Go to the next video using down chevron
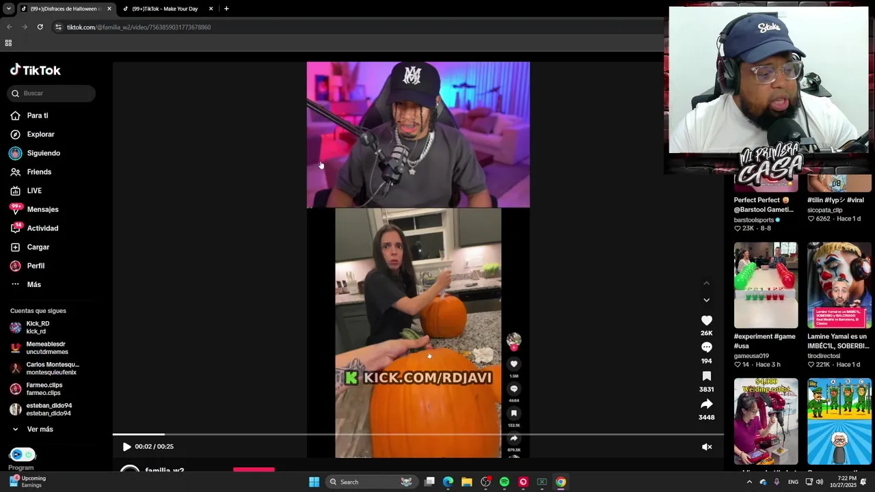The image size is (875, 492). click(x=706, y=300)
